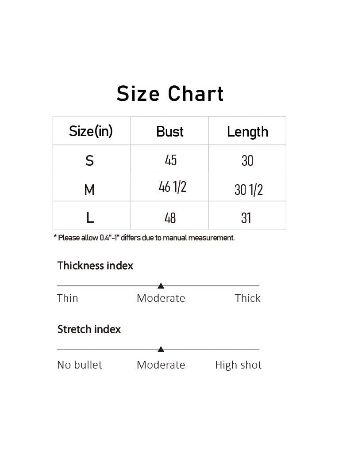Click the bust value 45
This screenshot has width=354, height=464.
tap(171, 160)
